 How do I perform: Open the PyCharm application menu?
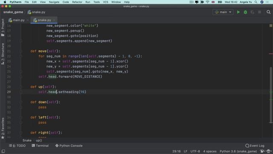coord(15,2)
